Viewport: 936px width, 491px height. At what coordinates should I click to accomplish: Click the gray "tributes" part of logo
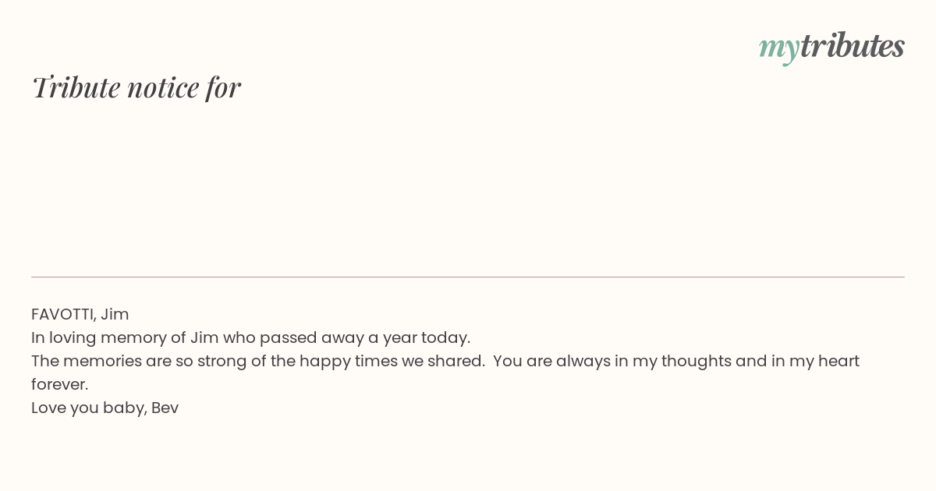(852, 45)
